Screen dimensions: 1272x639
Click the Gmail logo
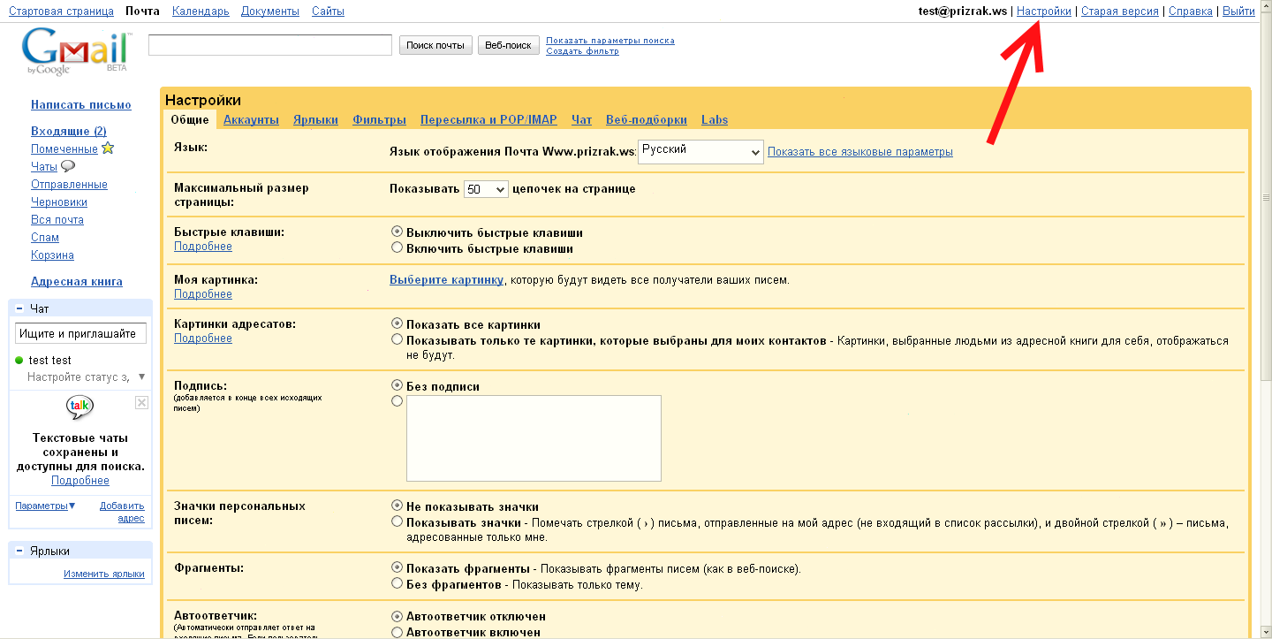coord(77,52)
